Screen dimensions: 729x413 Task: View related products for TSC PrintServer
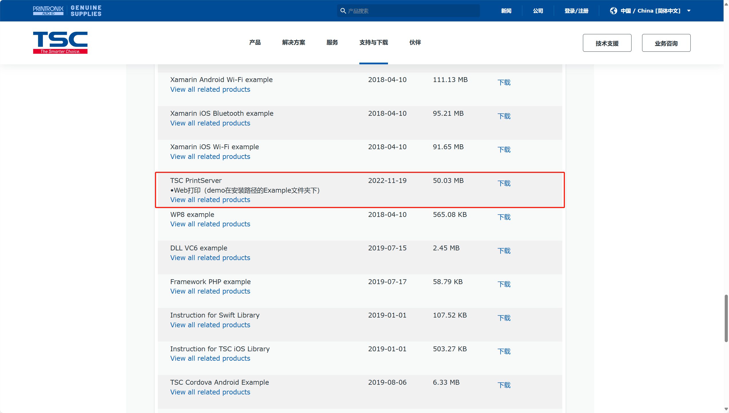pos(210,200)
